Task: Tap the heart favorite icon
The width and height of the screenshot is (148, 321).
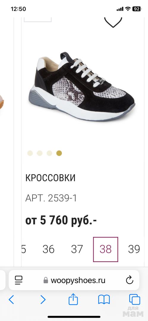Action: (x=113, y=22)
